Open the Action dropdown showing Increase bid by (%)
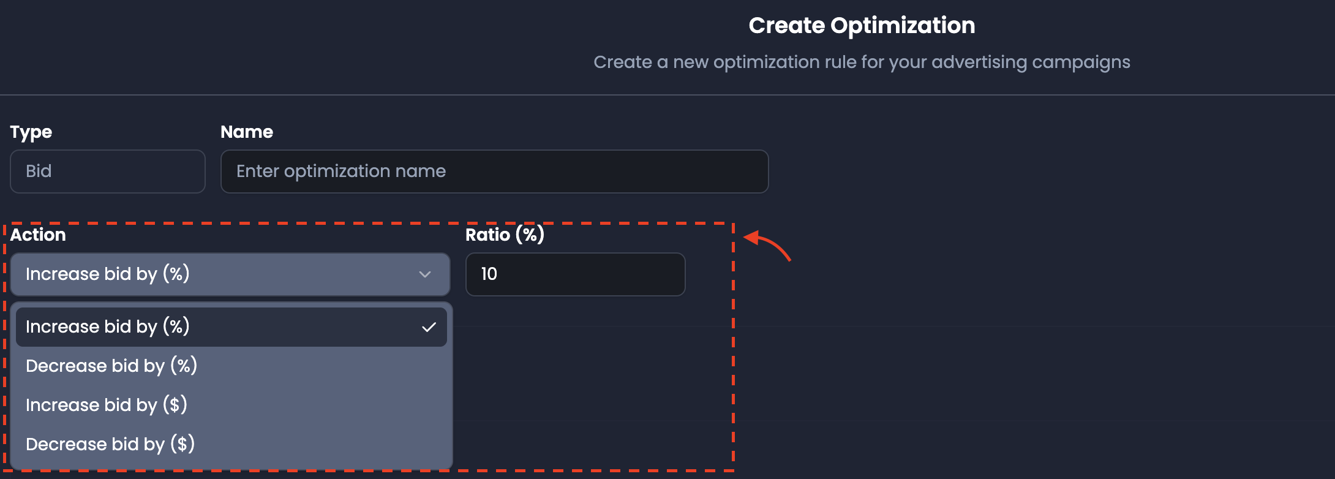The height and width of the screenshot is (479, 1335). coord(230,274)
